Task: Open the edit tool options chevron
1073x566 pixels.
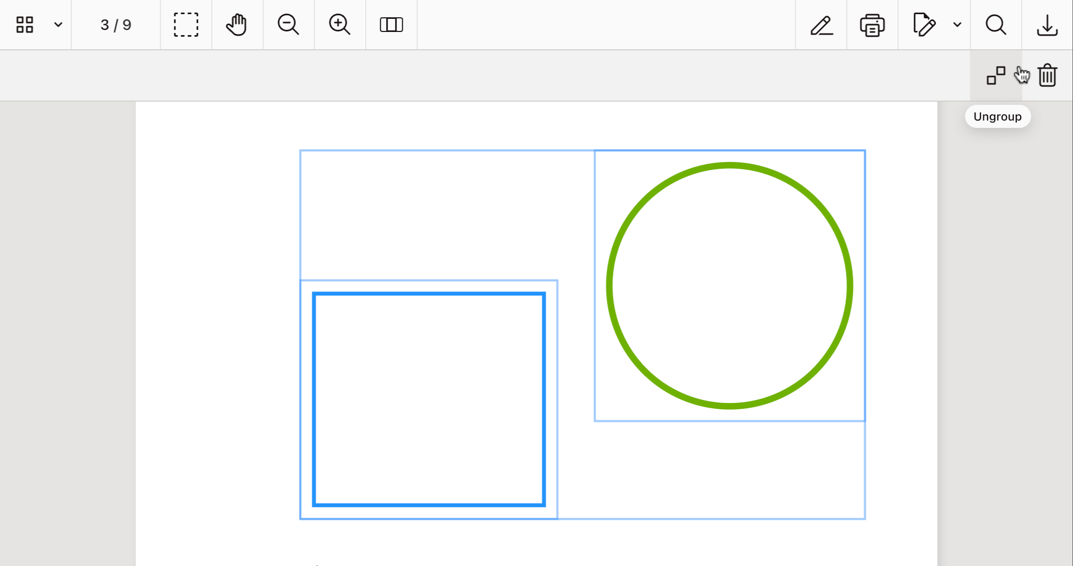Action: tap(958, 24)
